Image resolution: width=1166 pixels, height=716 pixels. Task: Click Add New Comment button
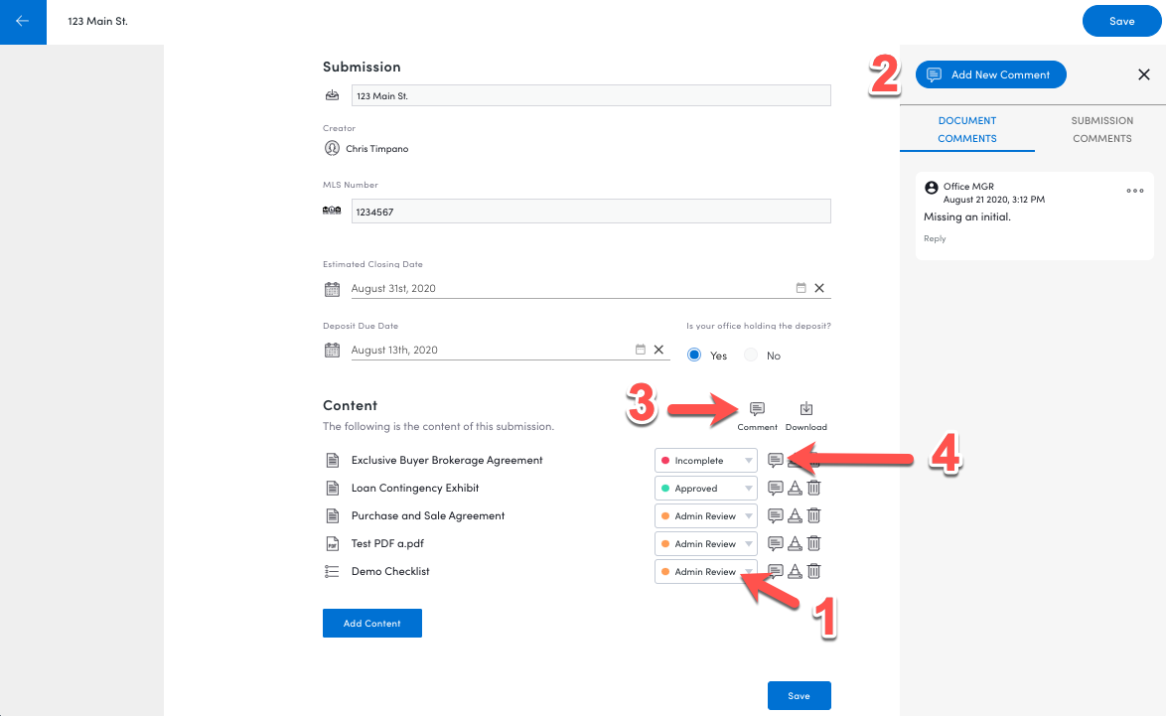(990, 74)
